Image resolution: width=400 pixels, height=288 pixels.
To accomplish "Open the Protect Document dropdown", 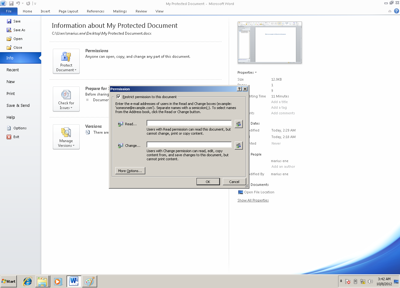I will (x=66, y=61).
